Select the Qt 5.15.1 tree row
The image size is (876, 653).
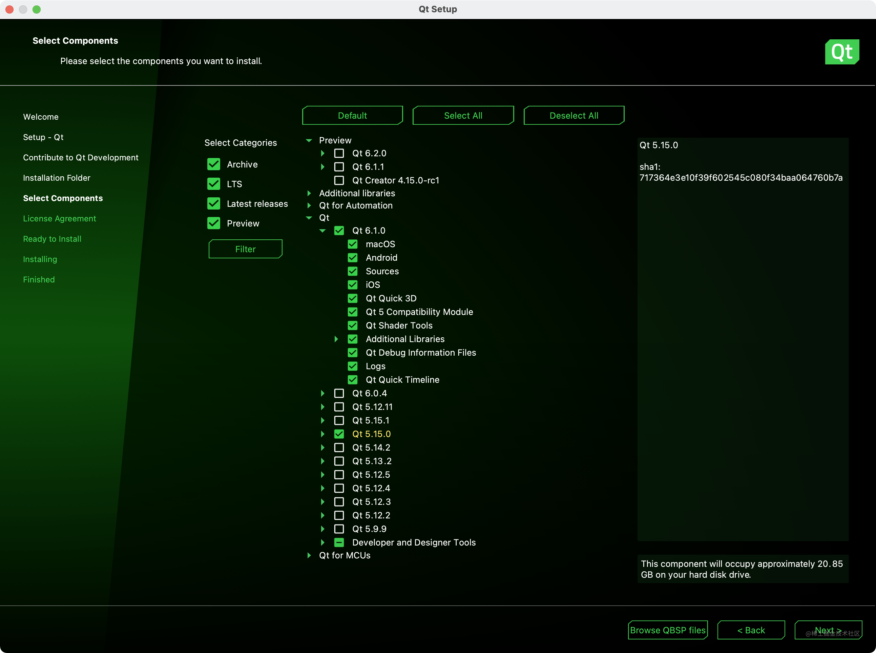[x=371, y=420]
